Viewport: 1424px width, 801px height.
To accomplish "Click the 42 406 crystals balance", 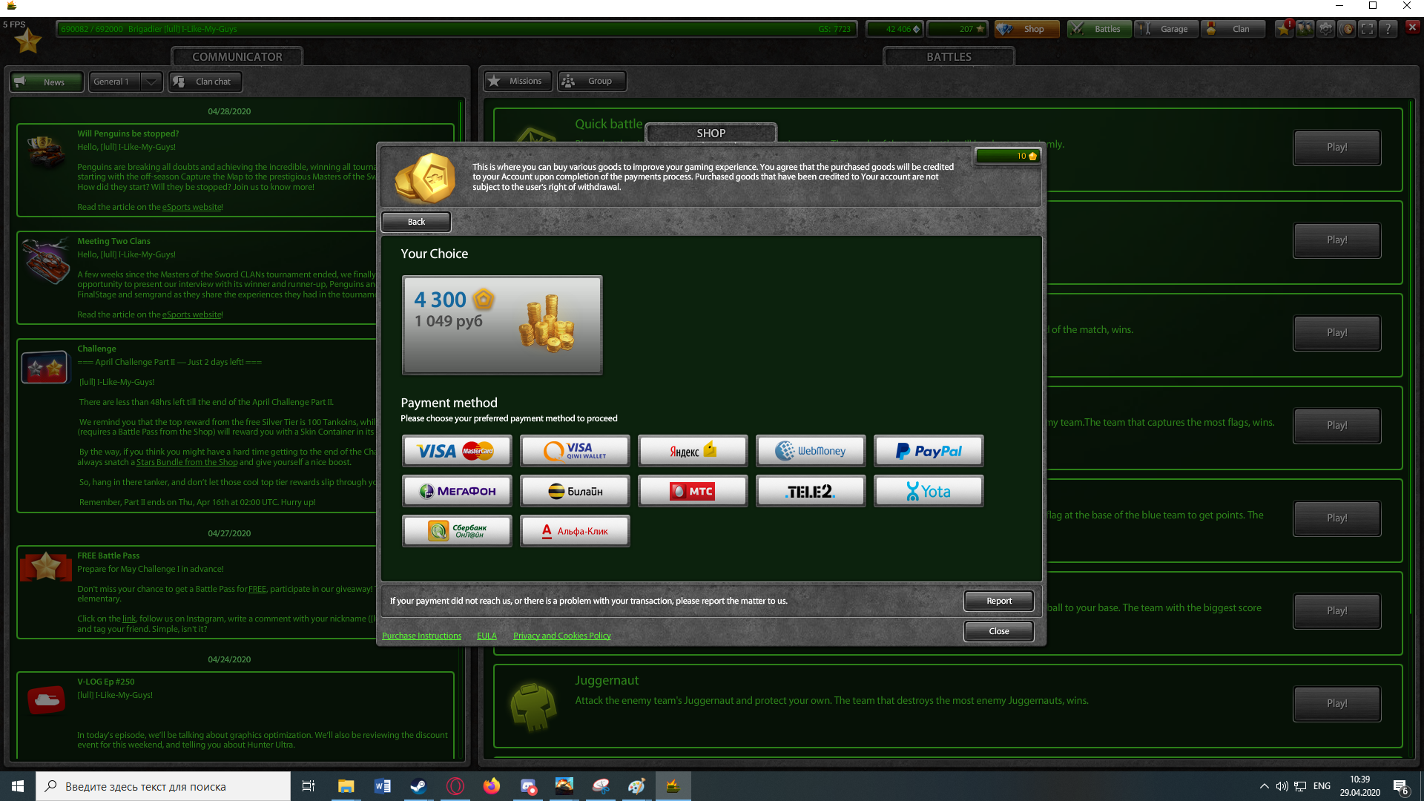I will (x=894, y=29).
